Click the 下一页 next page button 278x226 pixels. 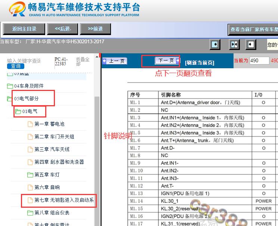pos(167,60)
